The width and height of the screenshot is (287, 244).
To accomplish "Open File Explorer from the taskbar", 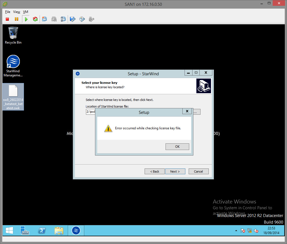I will [x=59, y=230].
